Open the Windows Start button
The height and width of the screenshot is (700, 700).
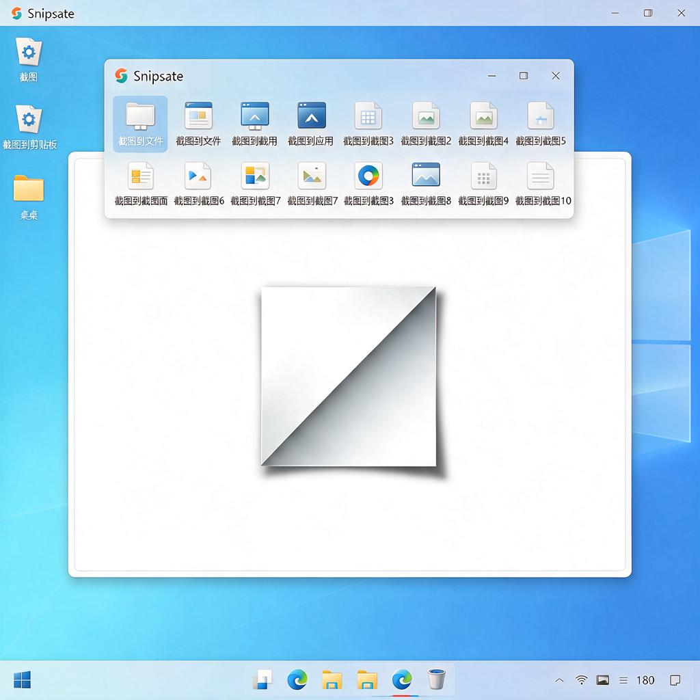[x=22, y=680]
